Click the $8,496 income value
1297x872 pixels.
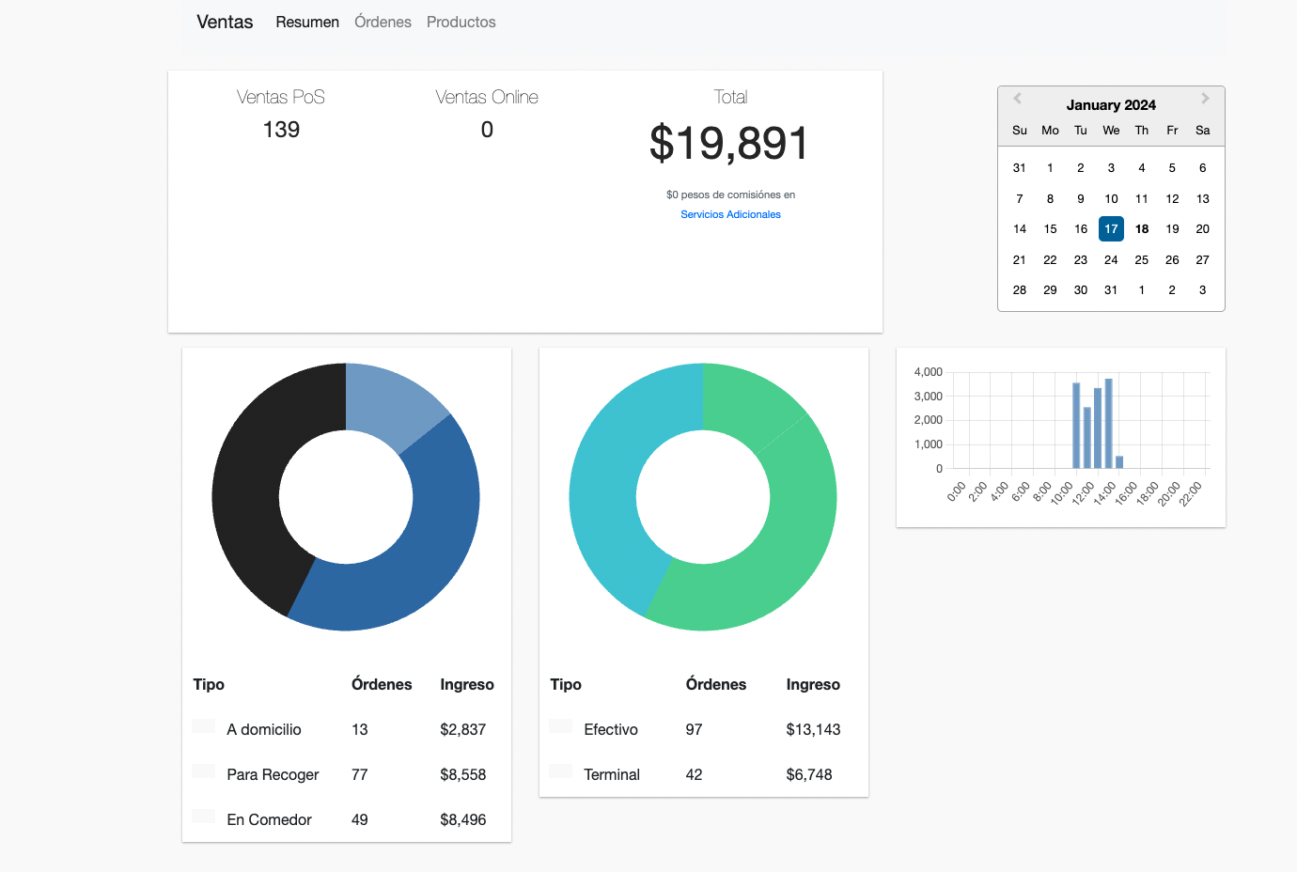click(463, 819)
